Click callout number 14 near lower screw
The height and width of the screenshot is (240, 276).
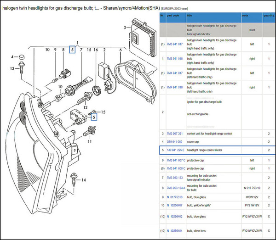tap(84, 180)
